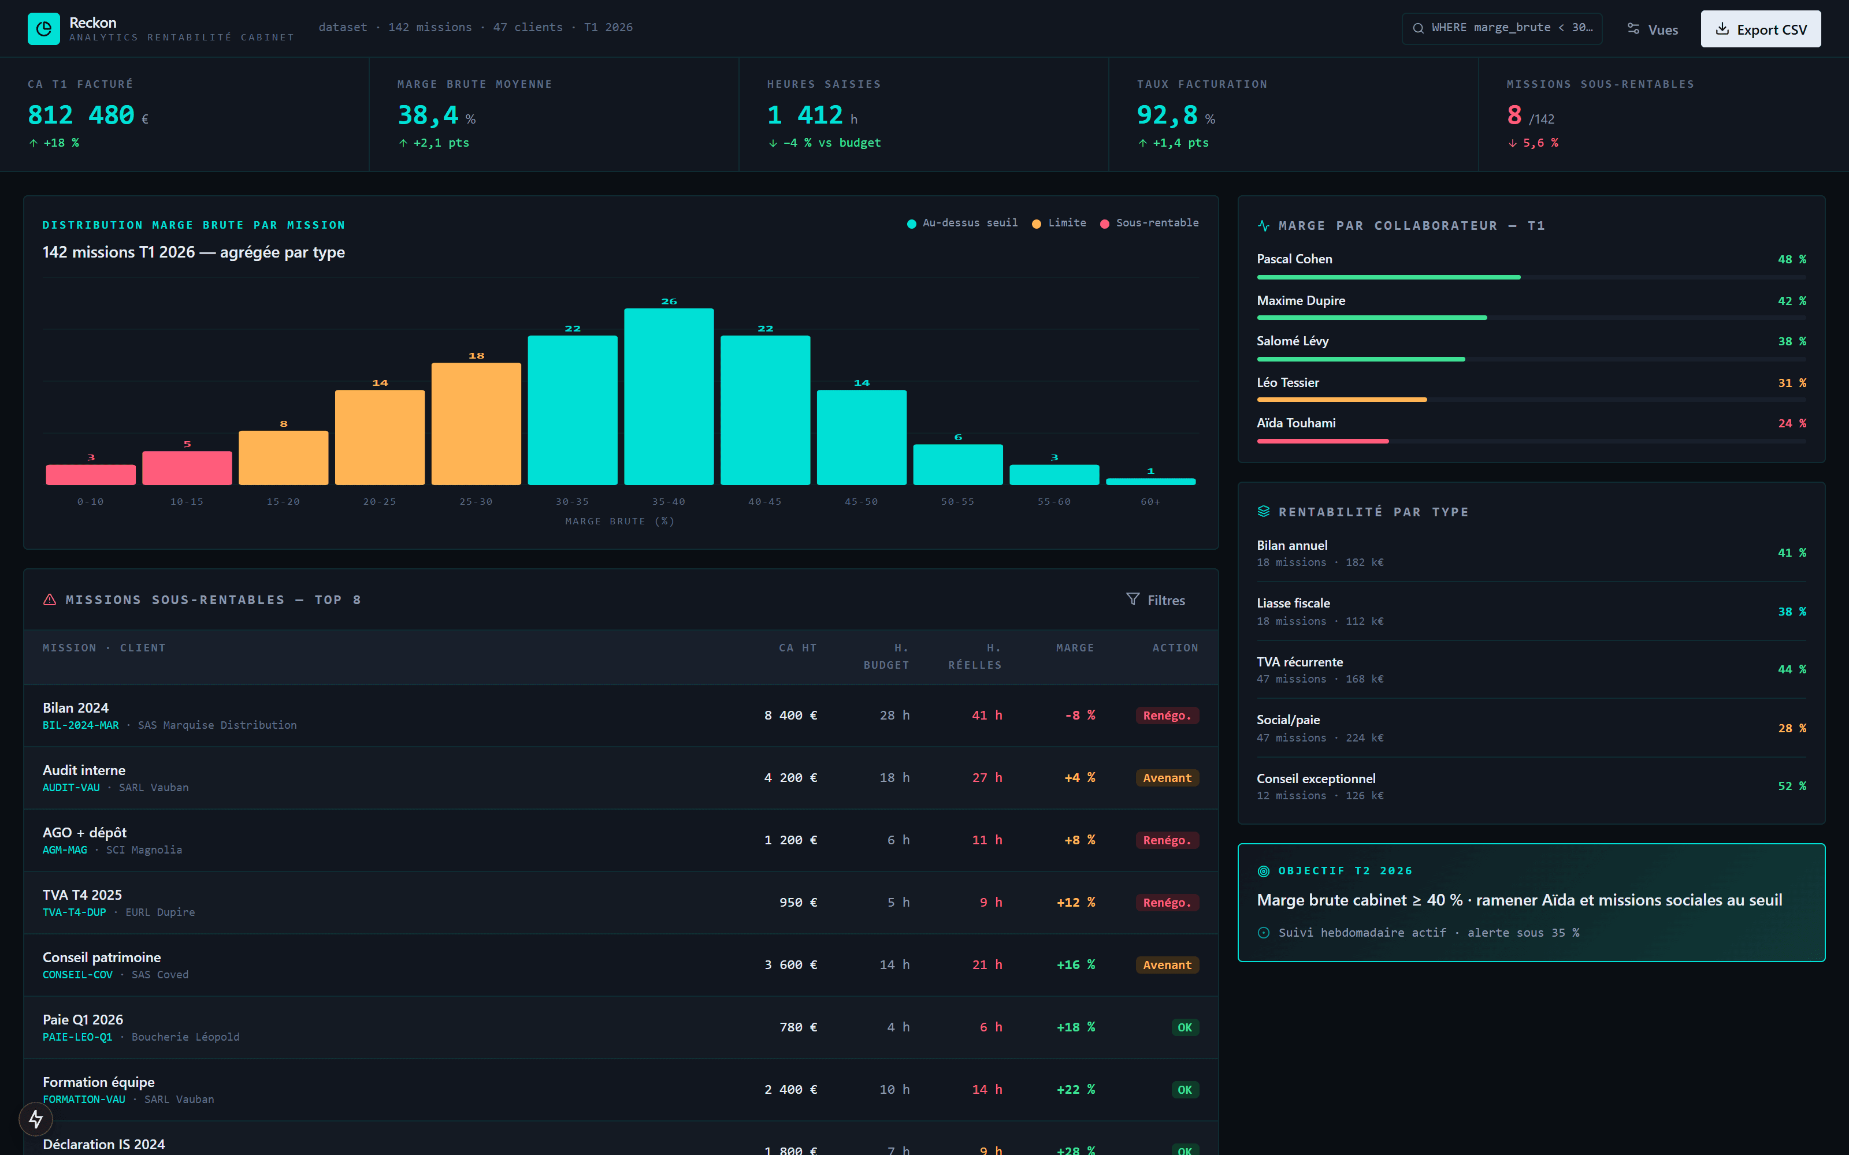Screen dimensions: 1849x1155
Task: Export the dataset as CSV
Action: point(1761,29)
